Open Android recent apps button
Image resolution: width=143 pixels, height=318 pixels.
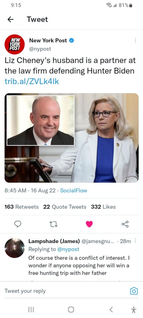(x=31, y=310)
